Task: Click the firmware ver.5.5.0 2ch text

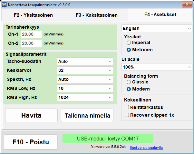Action: pyautogui.click(x=108, y=147)
